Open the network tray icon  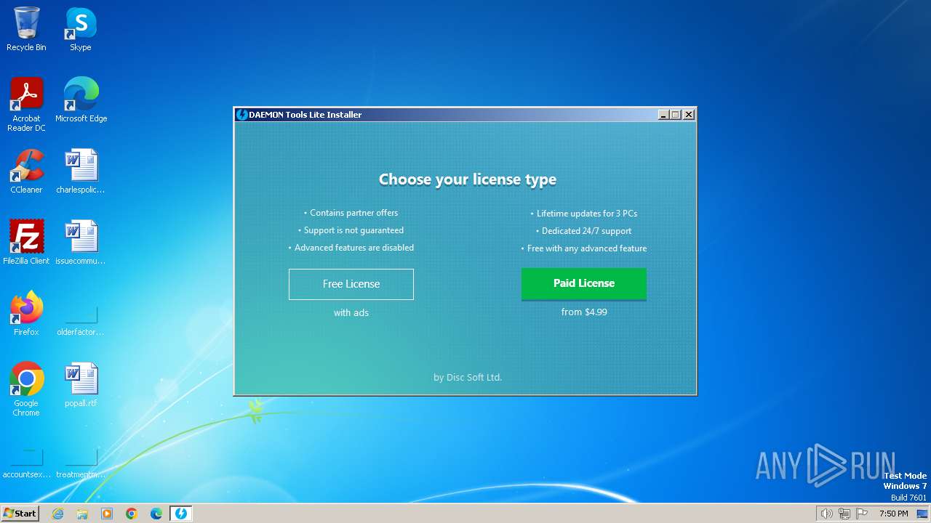coord(844,514)
